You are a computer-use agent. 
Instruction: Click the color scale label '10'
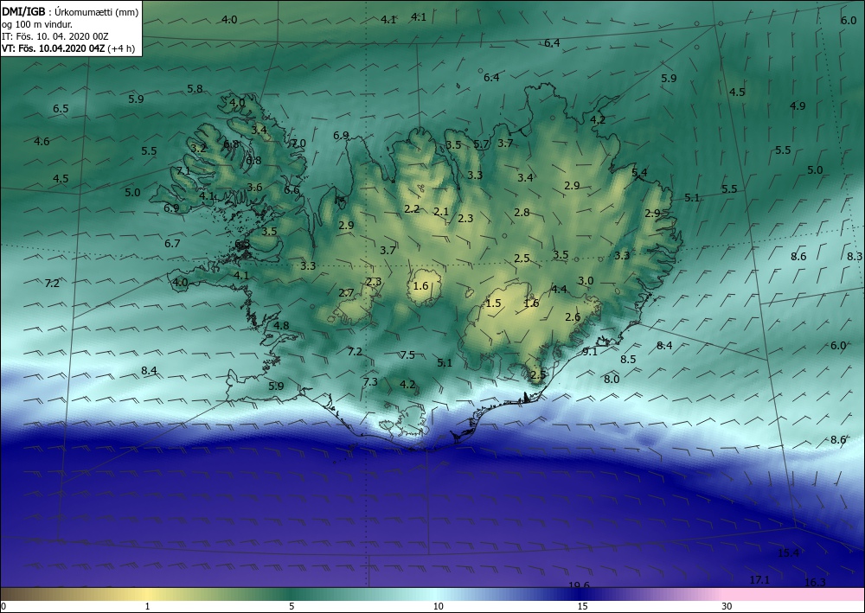pos(438,606)
